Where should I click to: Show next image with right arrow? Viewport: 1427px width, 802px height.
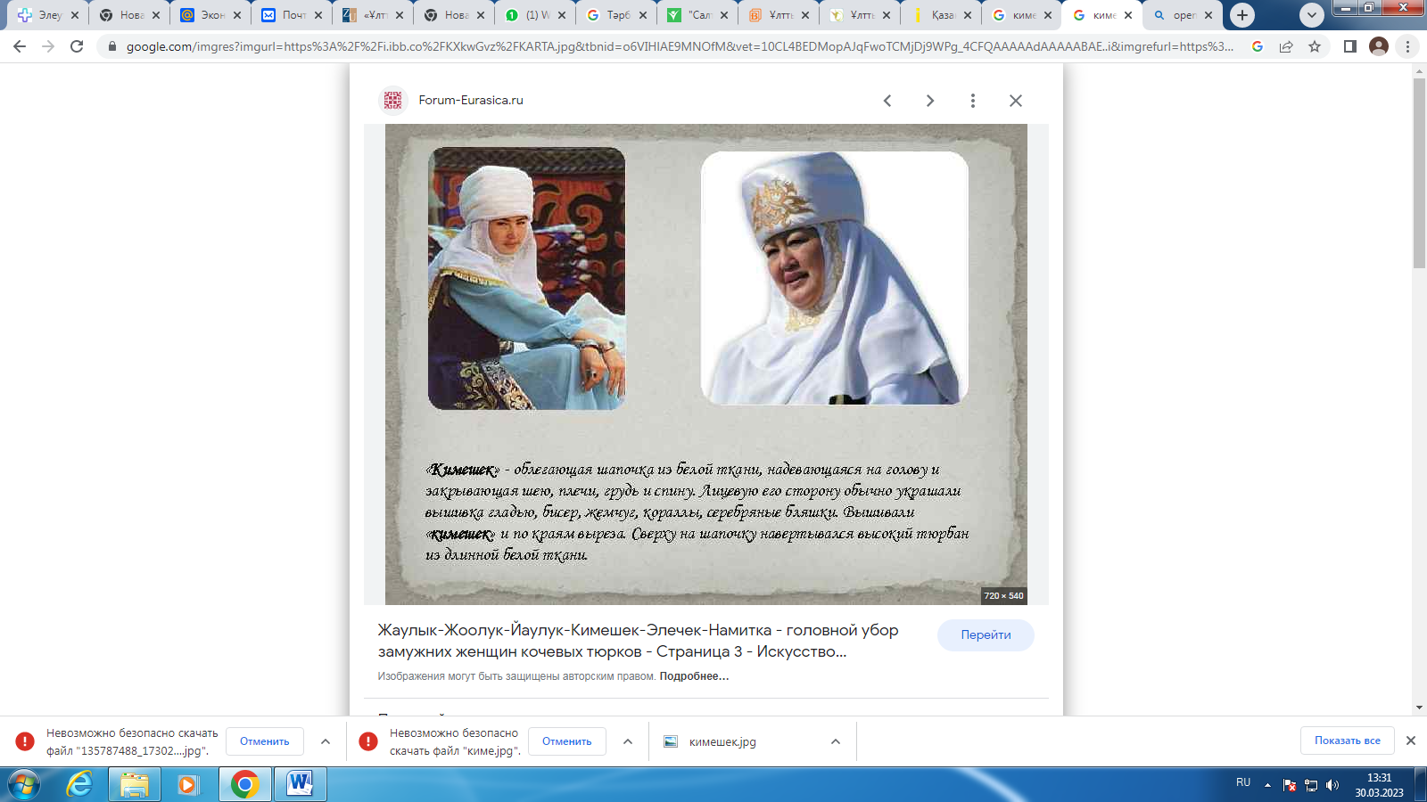[x=929, y=101]
